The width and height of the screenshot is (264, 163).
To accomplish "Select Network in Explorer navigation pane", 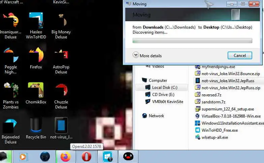I will tap(153, 116).
